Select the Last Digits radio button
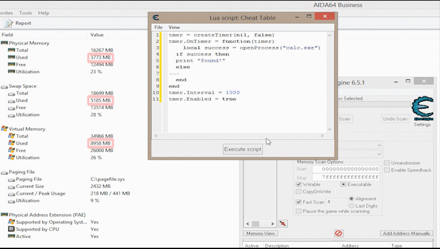Viewport: 440px width, 249px height. click(x=351, y=206)
